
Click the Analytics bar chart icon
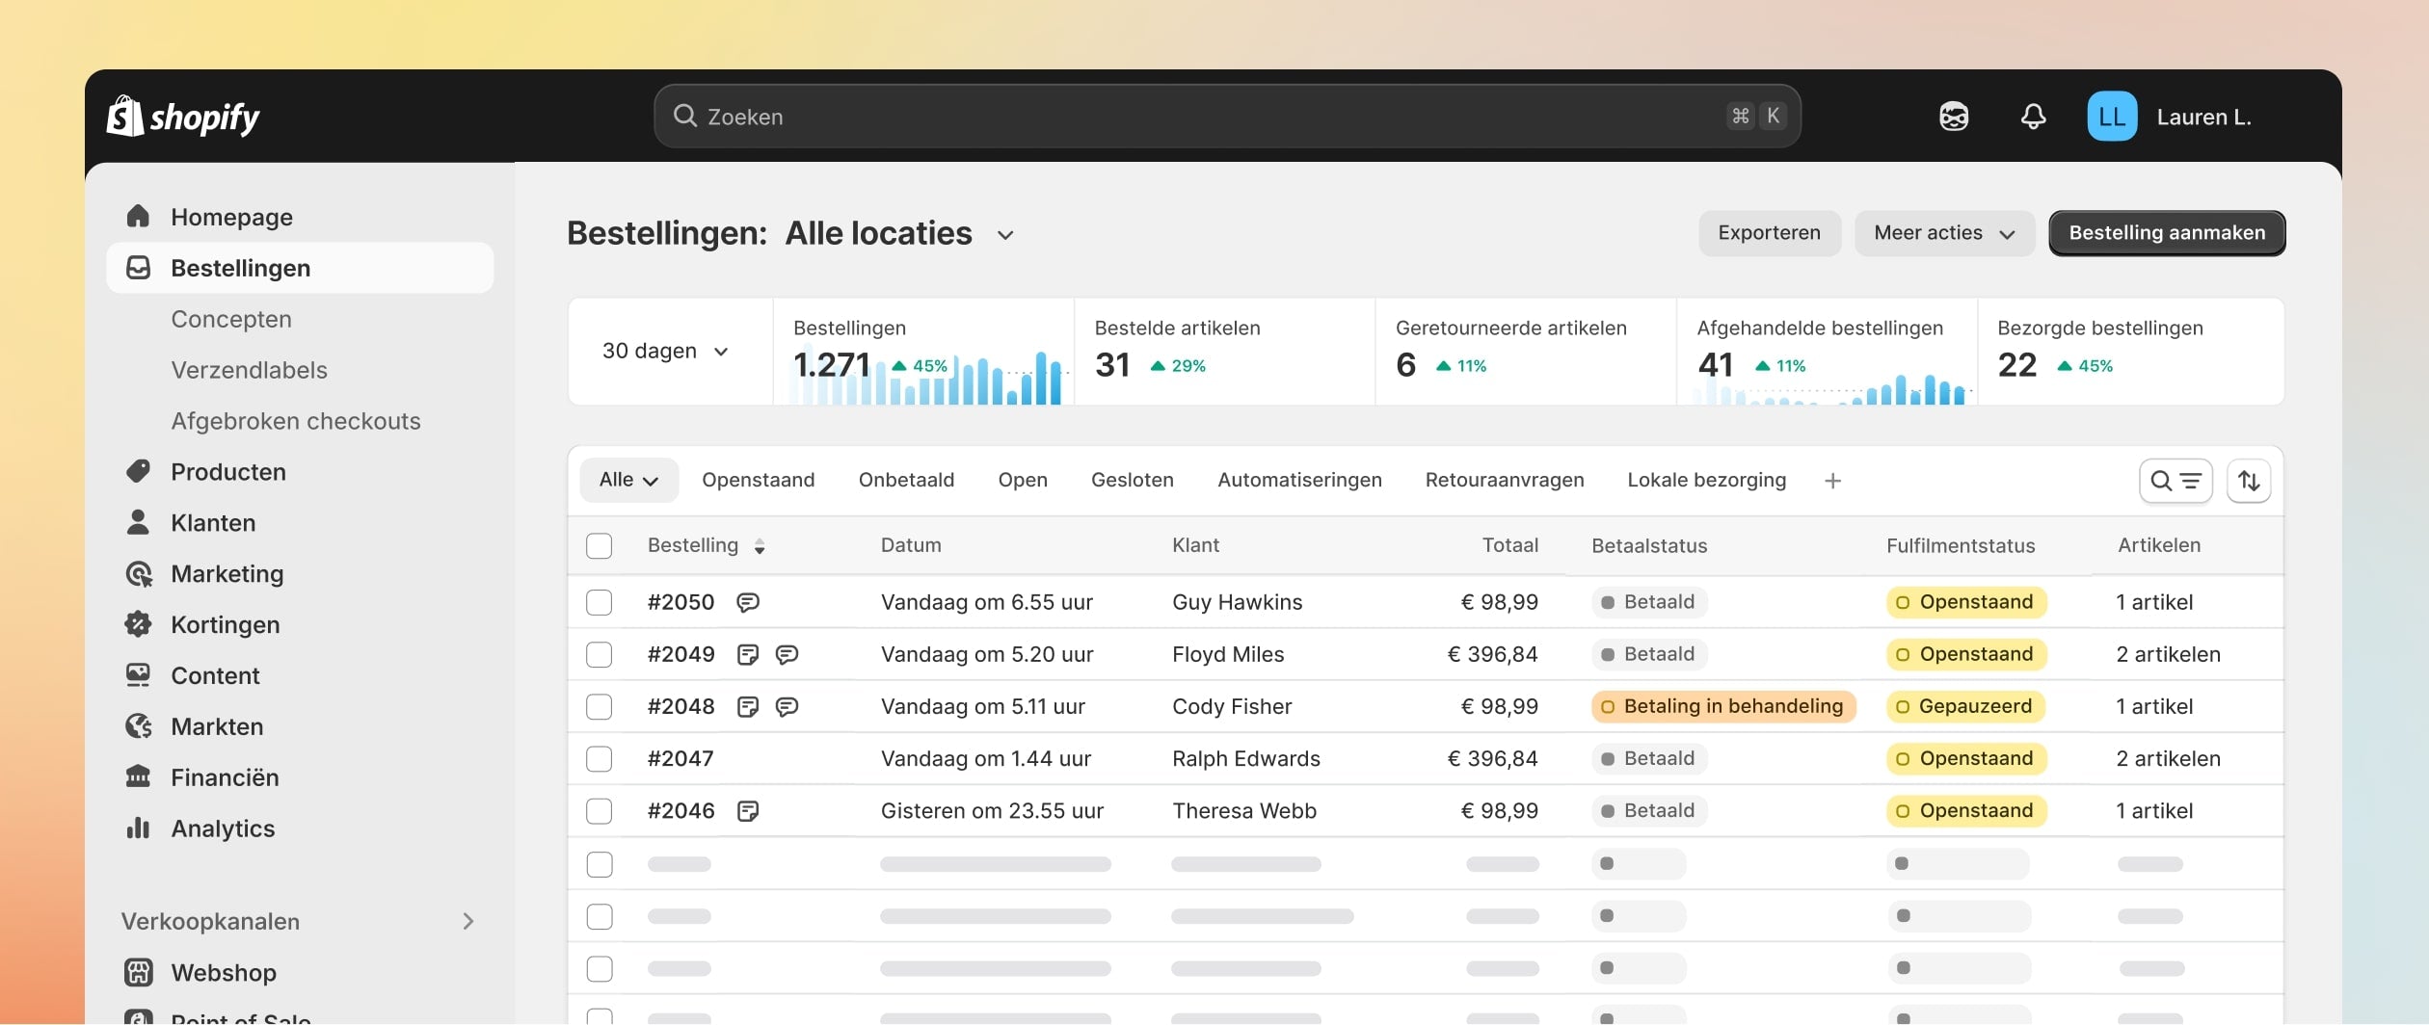(x=138, y=828)
